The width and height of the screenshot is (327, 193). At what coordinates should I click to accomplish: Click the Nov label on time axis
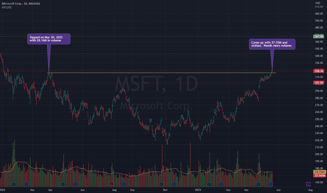[x=165, y=190]
